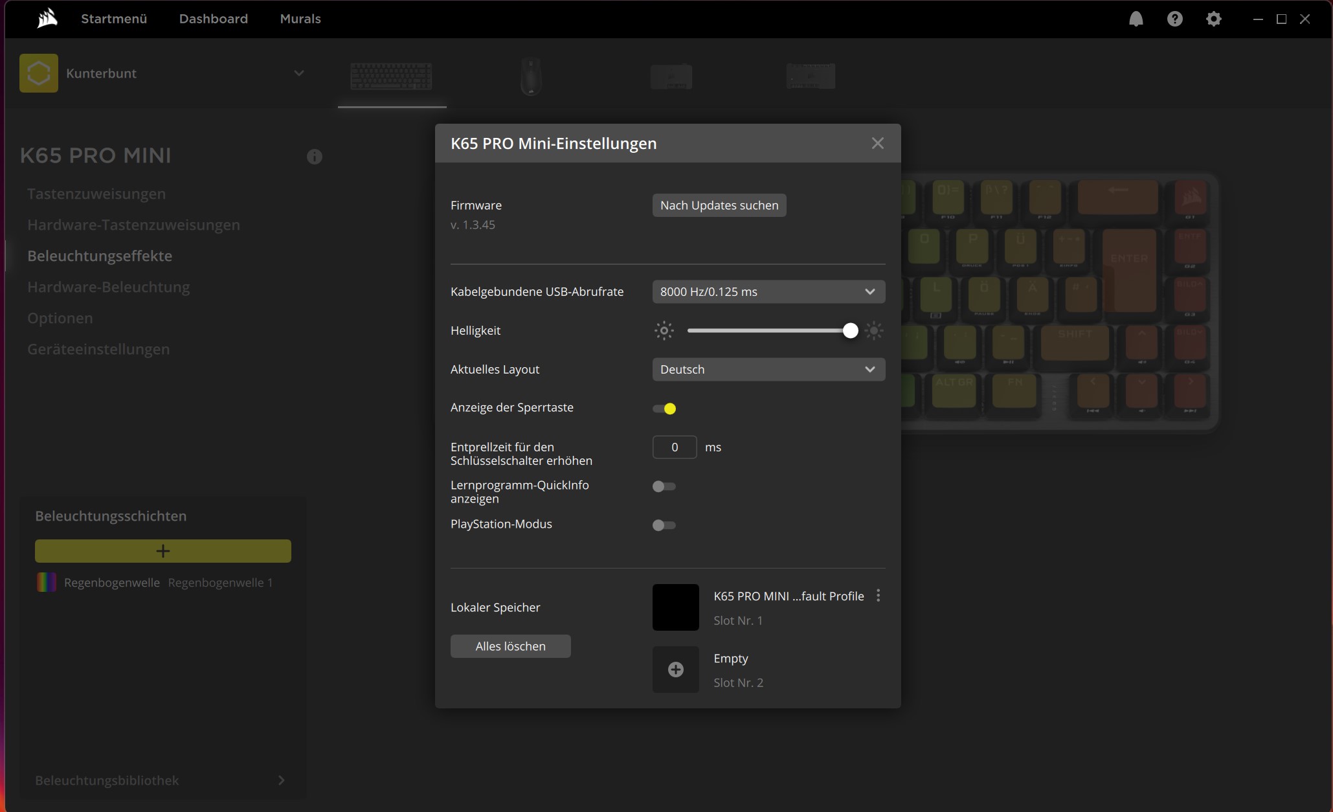Click the black thumbnail of Slot Nr. 1
The width and height of the screenshot is (1333, 812).
675,607
